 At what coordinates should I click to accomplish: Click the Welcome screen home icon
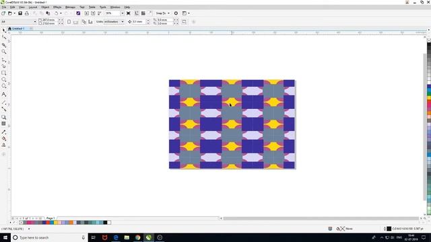coord(9,28)
